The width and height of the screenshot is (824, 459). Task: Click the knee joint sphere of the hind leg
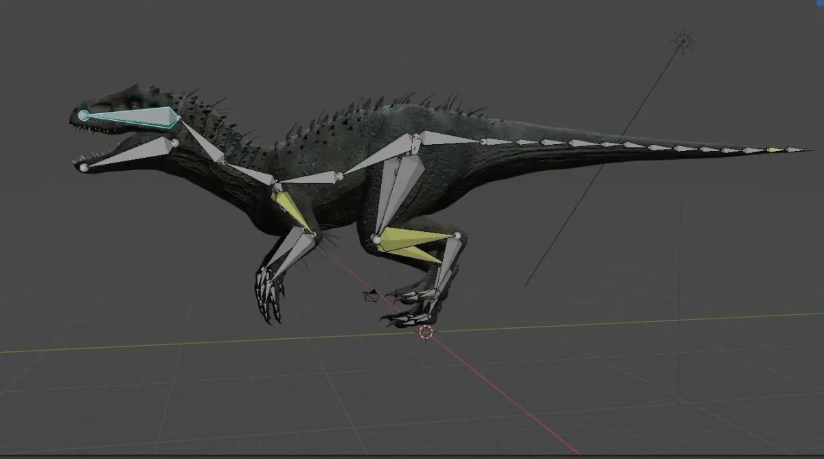pyautogui.click(x=376, y=239)
